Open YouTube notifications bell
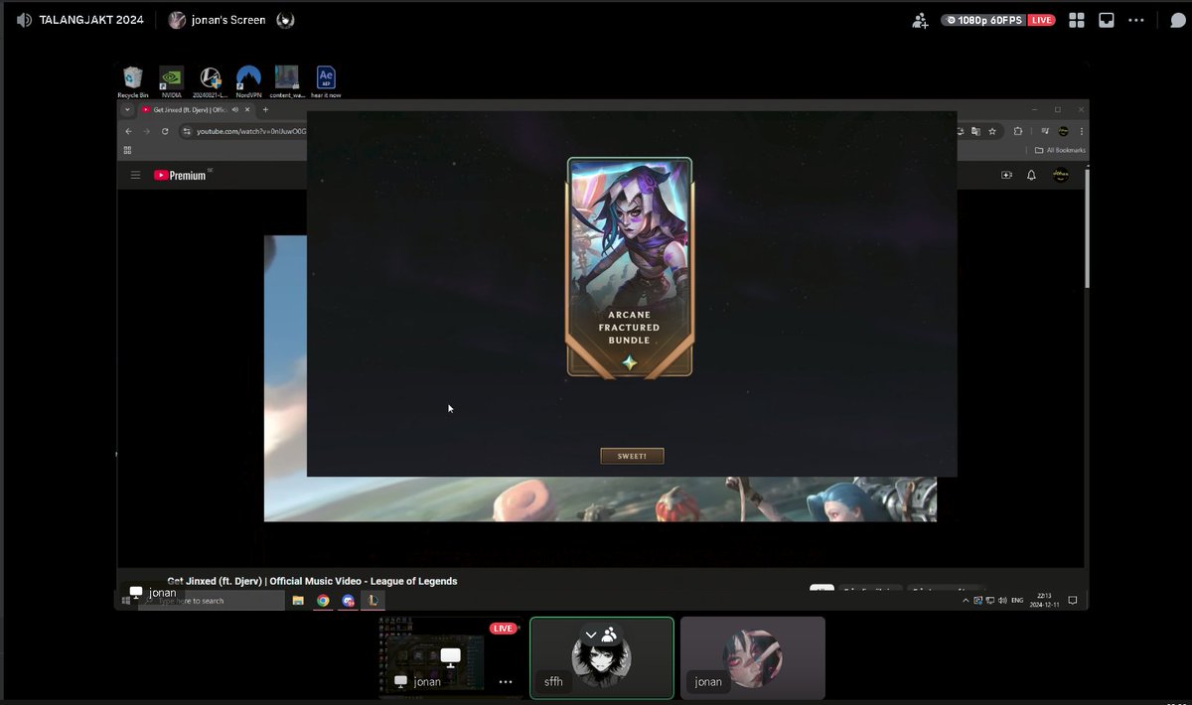Image resolution: width=1192 pixels, height=705 pixels. pos(1031,175)
